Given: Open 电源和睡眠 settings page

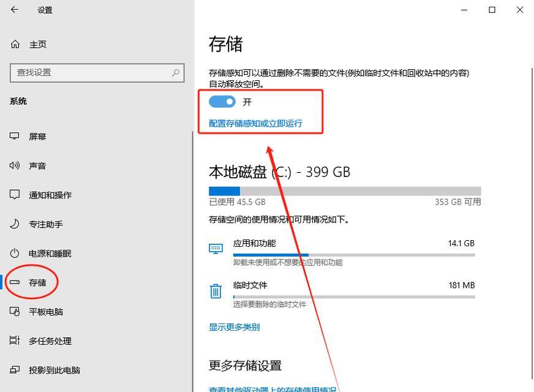Looking at the screenshot, I should (97, 254).
